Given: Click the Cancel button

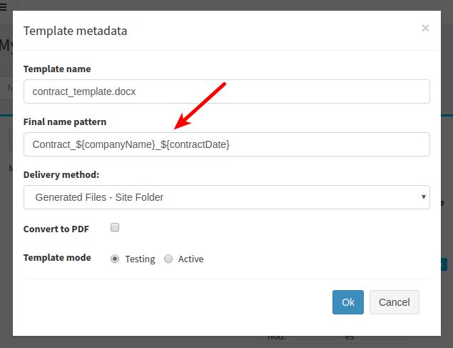Looking at the screenshot, I should tap(394, 302).
